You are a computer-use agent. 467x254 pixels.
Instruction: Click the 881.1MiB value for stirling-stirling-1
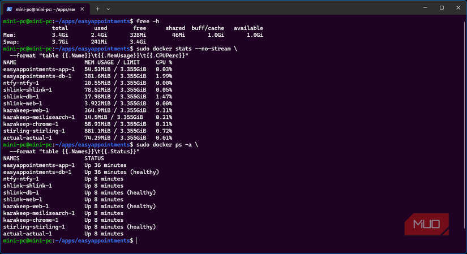[x=97, y=131]
